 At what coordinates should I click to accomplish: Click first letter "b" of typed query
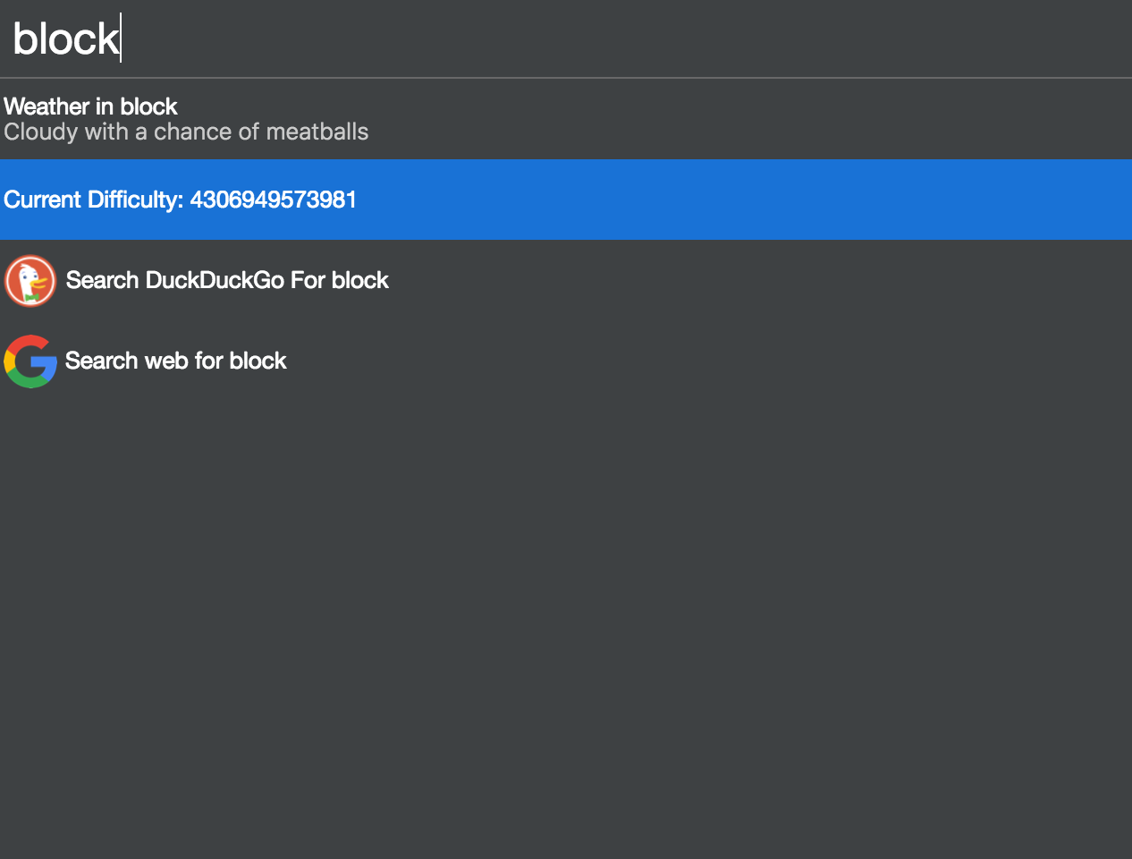(x=23, y=38)
